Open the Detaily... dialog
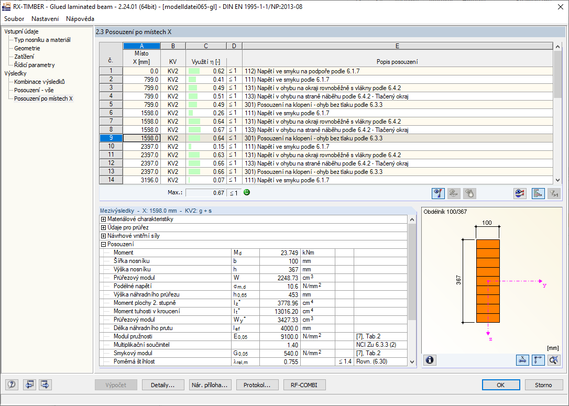 click(x=162, y=385)
